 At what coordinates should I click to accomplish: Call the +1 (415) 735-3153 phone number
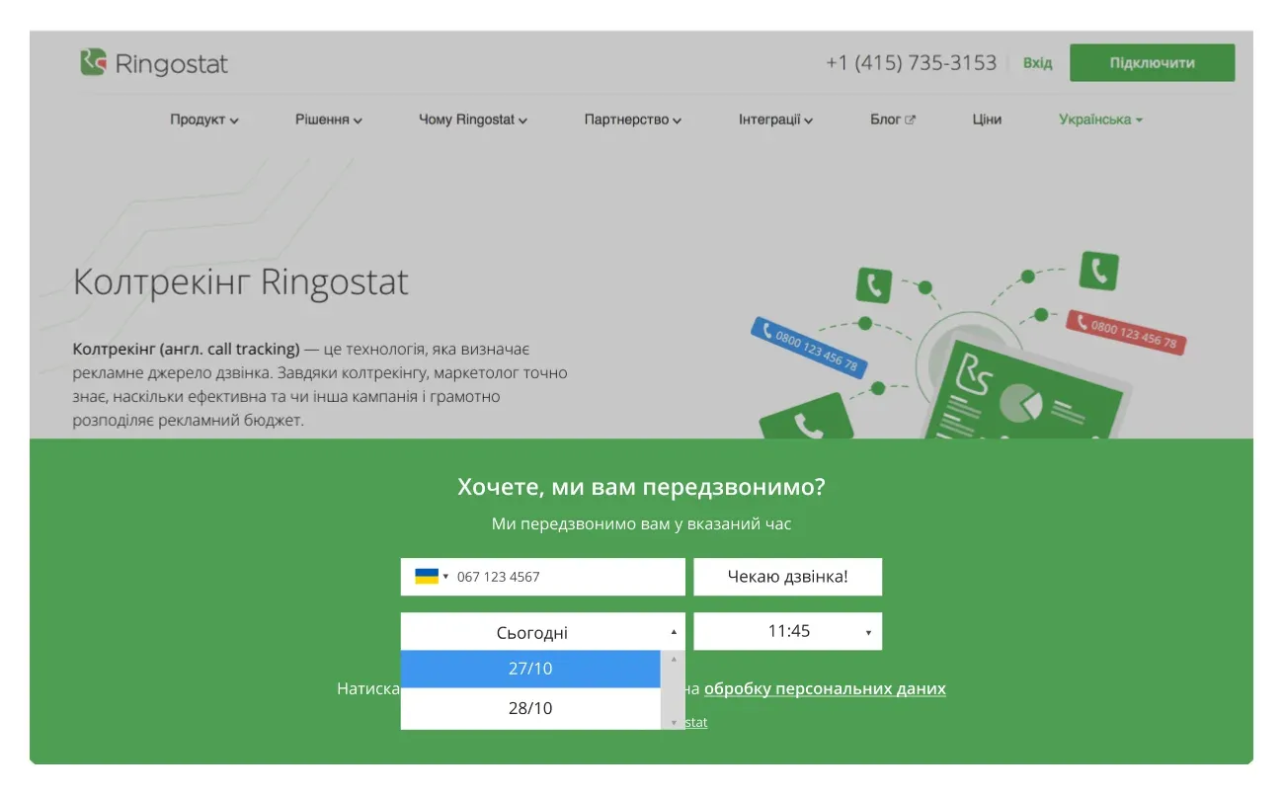click(x=911, y=63)
